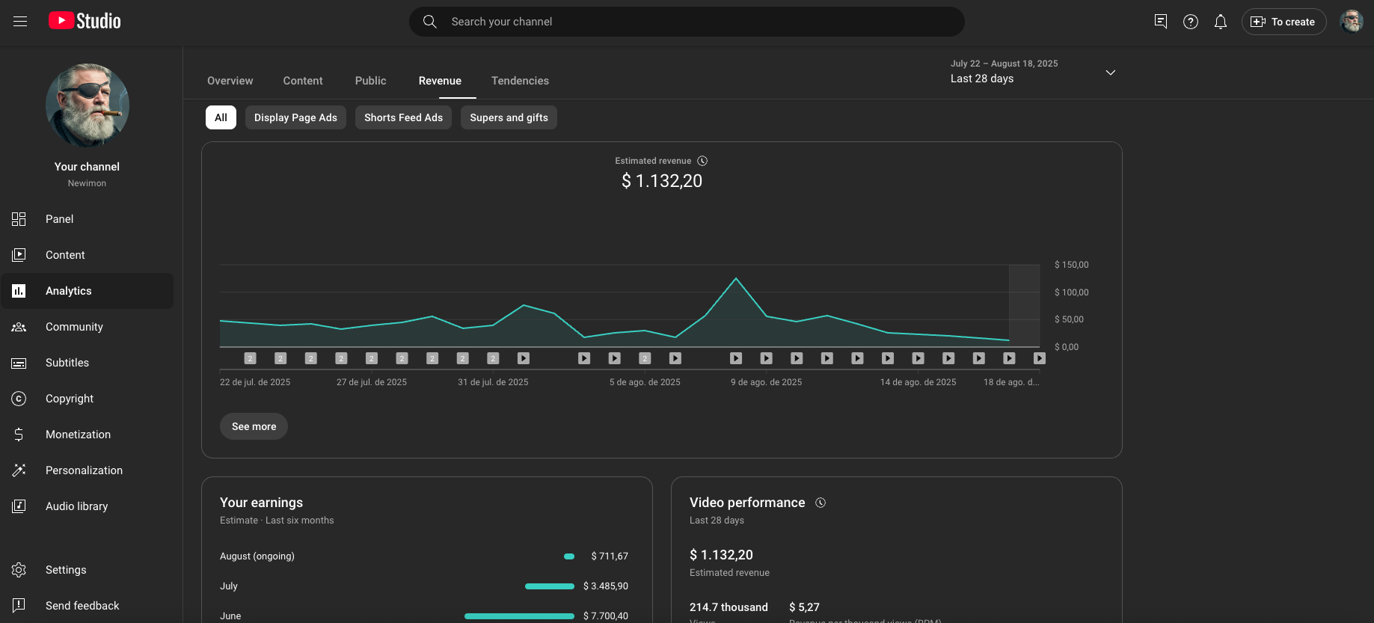The width and height of the screenshot is (1374, 623).
Task: Click the clock icon beside Video performance
Action: coord(821,503)
